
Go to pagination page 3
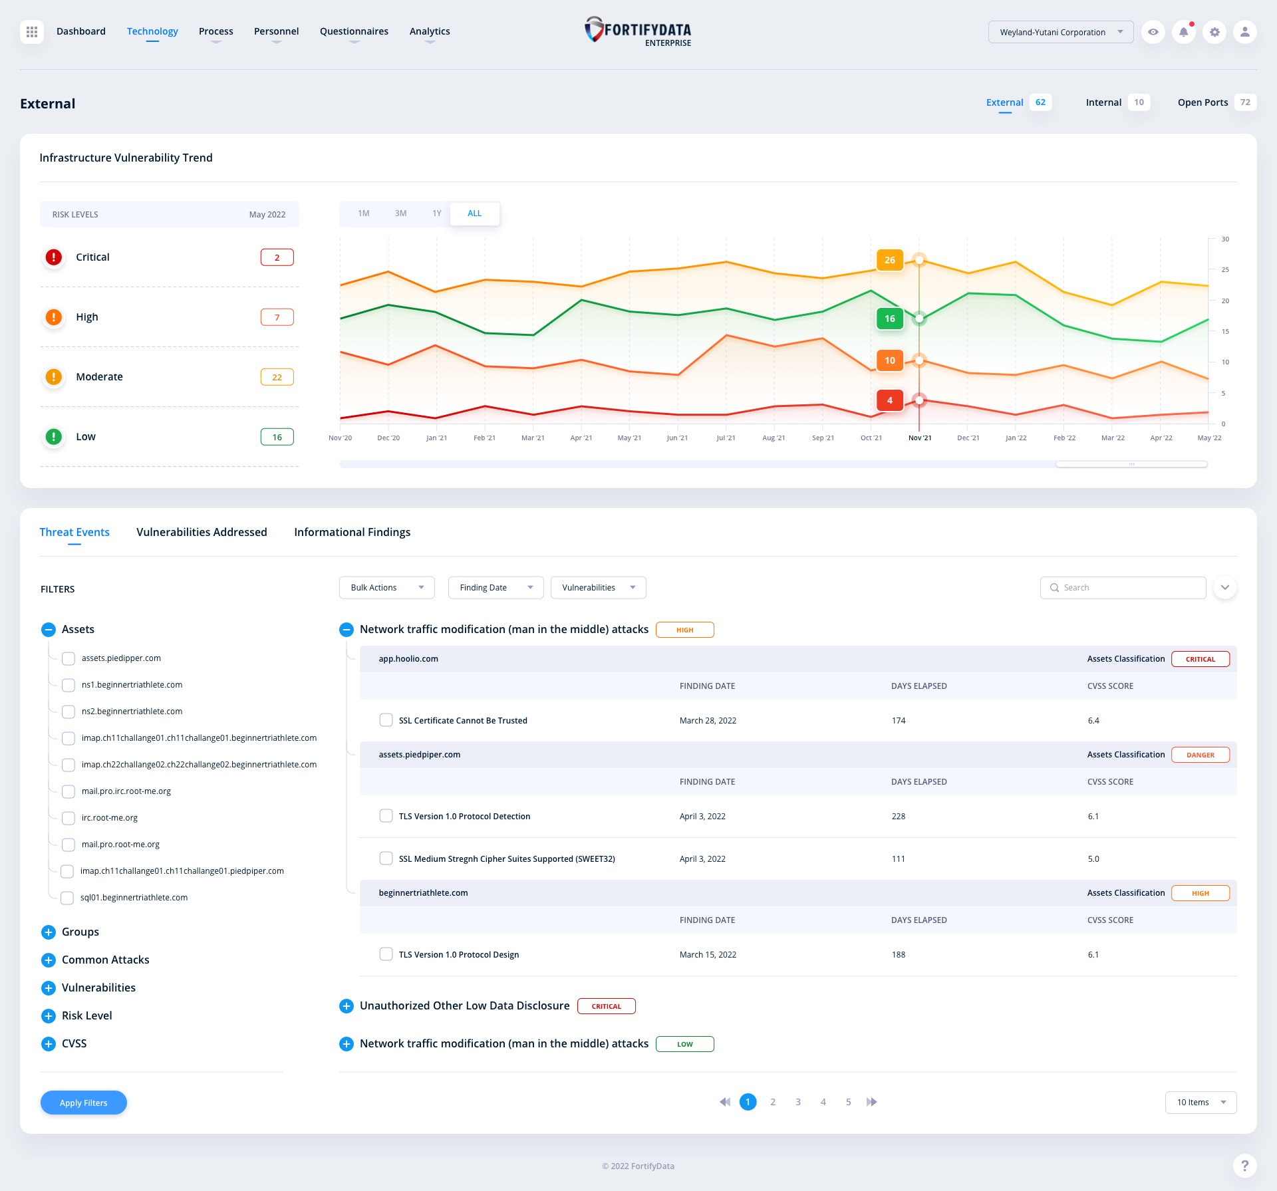tap(798, 1102)
